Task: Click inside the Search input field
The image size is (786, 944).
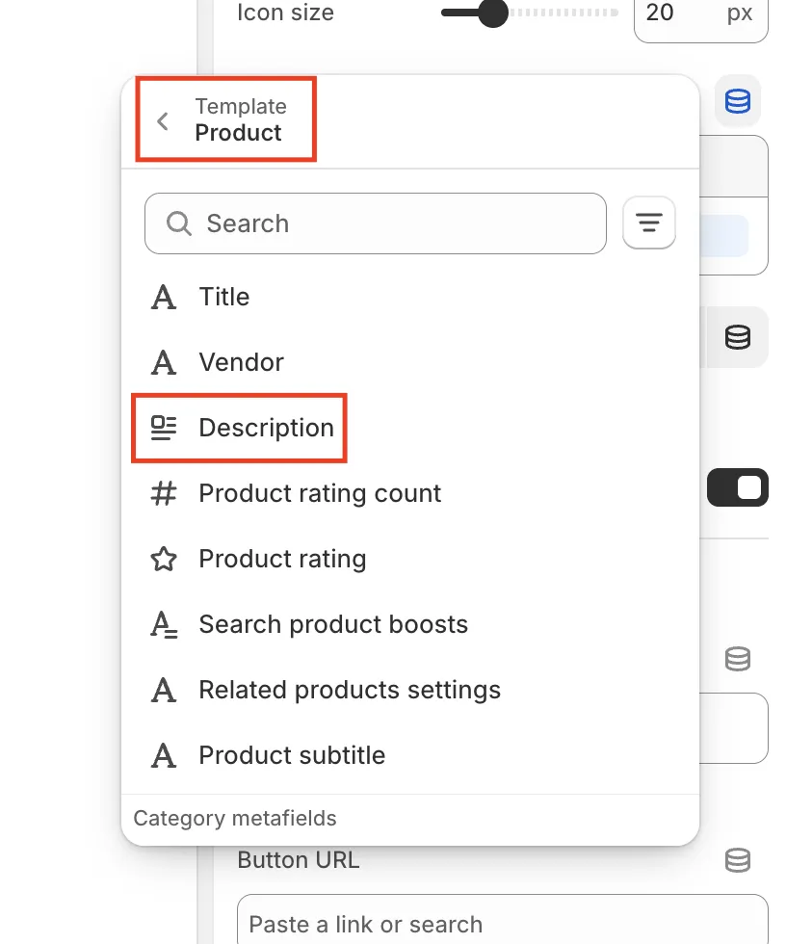Action: (375, 223)
